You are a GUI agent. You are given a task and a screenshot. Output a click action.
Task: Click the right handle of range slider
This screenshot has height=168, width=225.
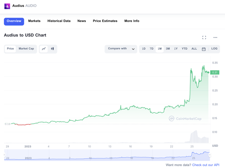[210, 155]
